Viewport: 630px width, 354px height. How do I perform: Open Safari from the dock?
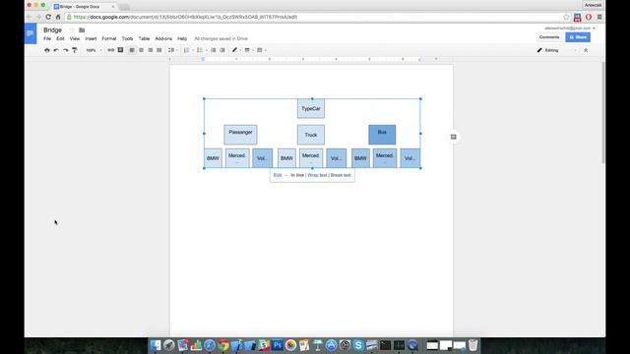(x=210, y=345)
